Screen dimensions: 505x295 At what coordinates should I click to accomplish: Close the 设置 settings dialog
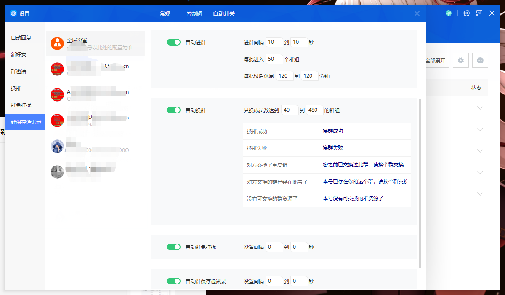[417, 13]
